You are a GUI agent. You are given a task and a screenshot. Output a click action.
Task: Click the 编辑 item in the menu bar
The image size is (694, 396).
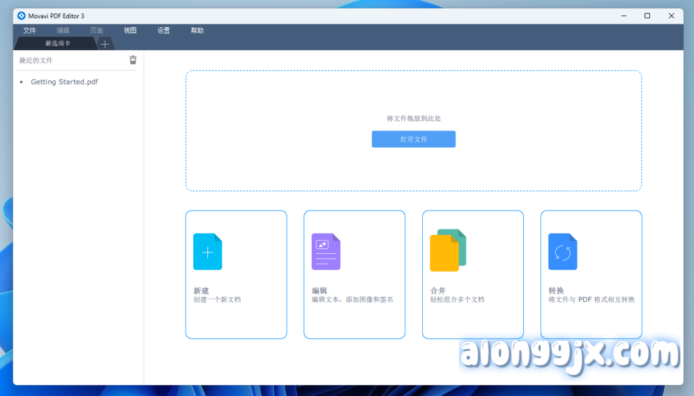tap(63, 30)
